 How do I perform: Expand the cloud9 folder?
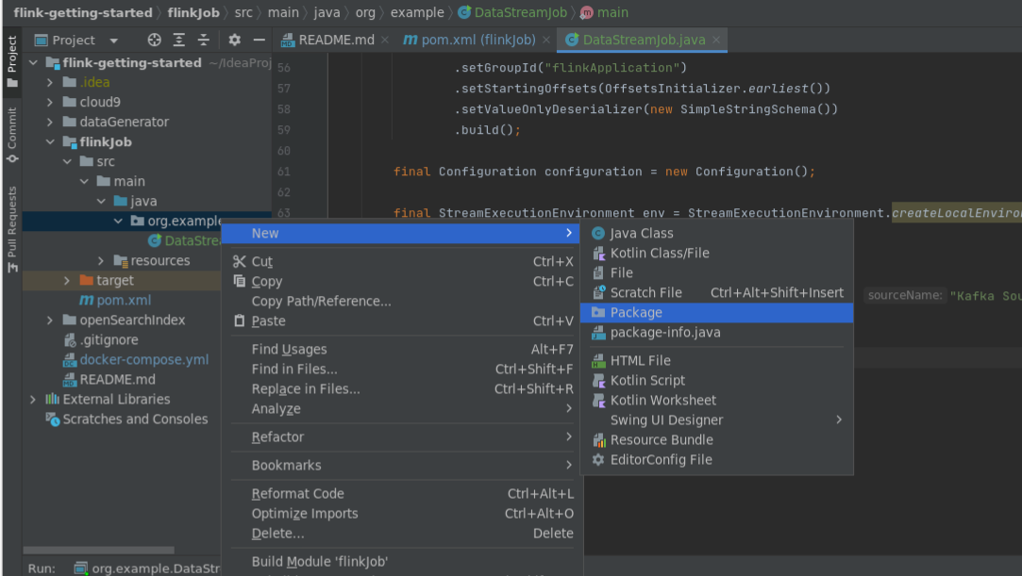pos(50,102)
